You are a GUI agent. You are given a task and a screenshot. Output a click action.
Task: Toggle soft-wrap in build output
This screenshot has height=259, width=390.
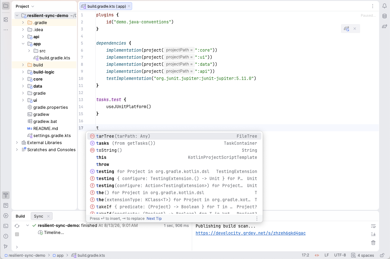click(373, 226)
